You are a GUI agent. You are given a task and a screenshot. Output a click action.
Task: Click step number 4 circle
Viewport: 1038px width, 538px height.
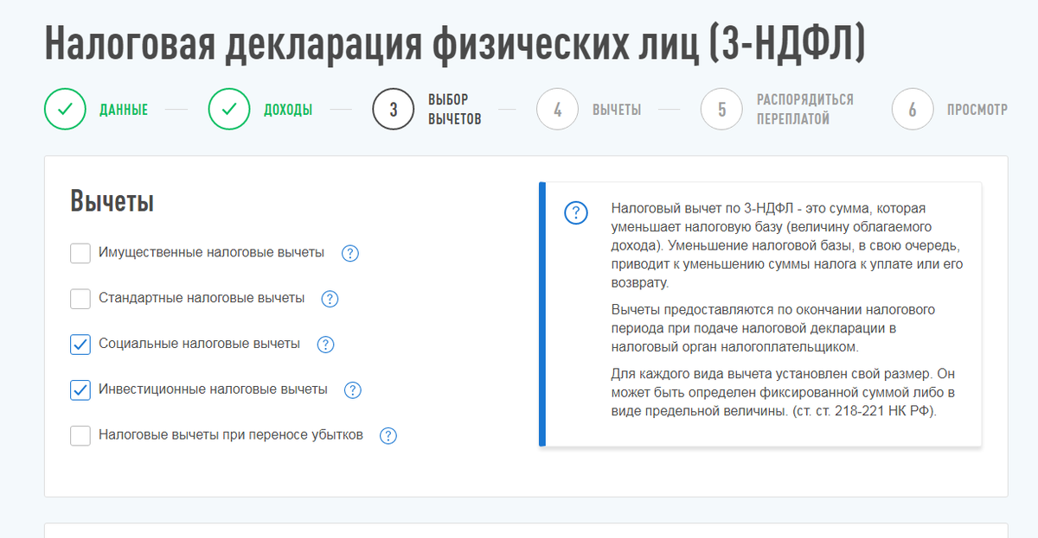coord(558,110)
